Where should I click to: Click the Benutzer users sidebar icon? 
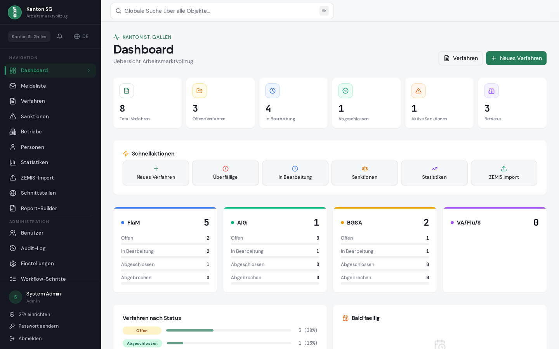pos(13,233)
